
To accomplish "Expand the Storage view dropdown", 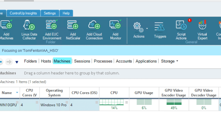I will pos(177,61).
